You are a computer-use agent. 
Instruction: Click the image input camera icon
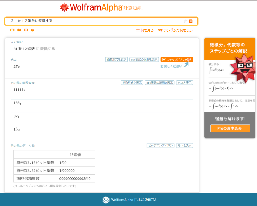[x=19, y=30]
